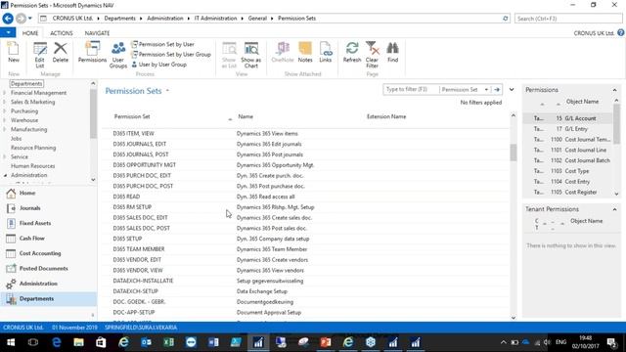Image resolution: width=626 pixels, height=352 pixels.
Task: Click the Delete ribbon icon
Action: [x=61, y=52]
